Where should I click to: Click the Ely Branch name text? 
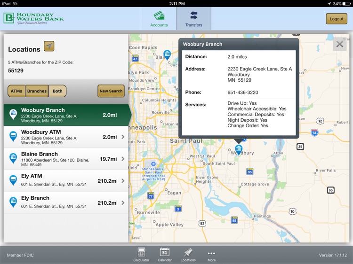coord(35,198)
